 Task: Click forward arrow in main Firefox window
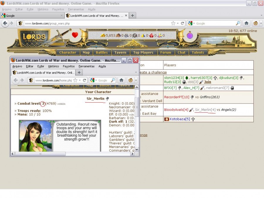[x=11, y=23]
